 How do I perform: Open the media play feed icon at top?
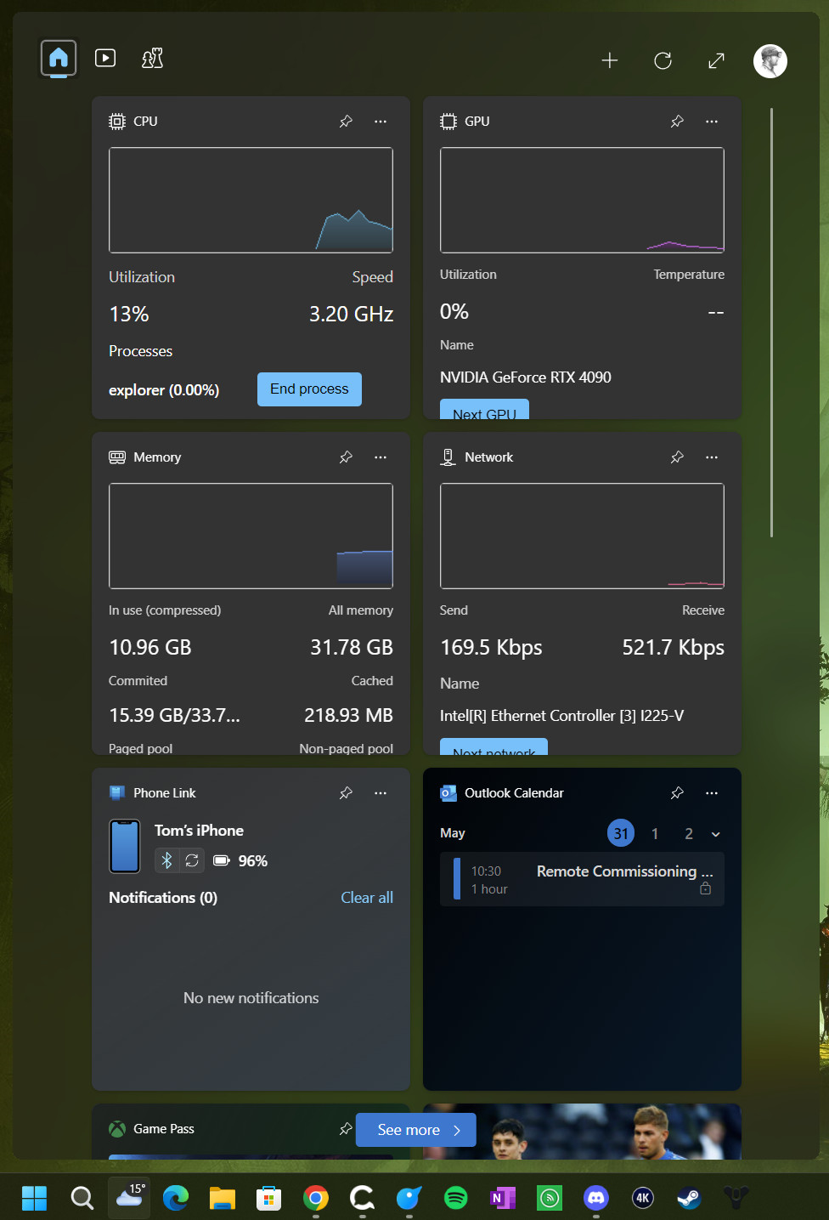[x=104, y=58]
